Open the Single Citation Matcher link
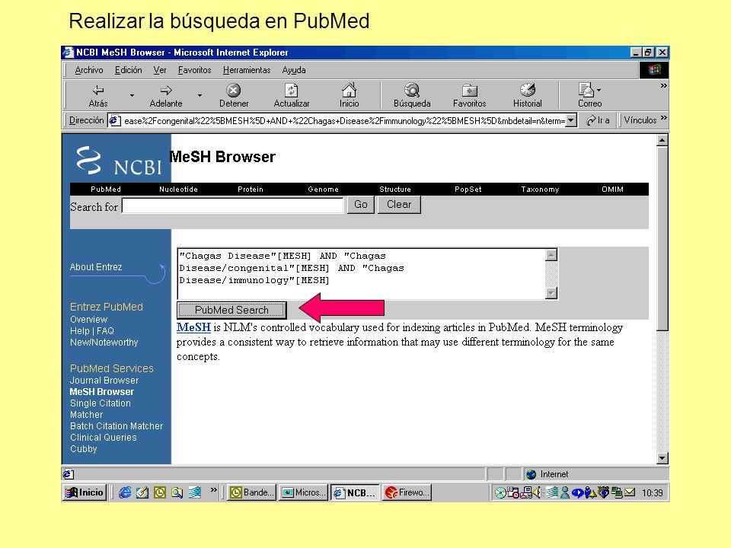The width and height of the screenshot is (731, 548). coord(101,409)
